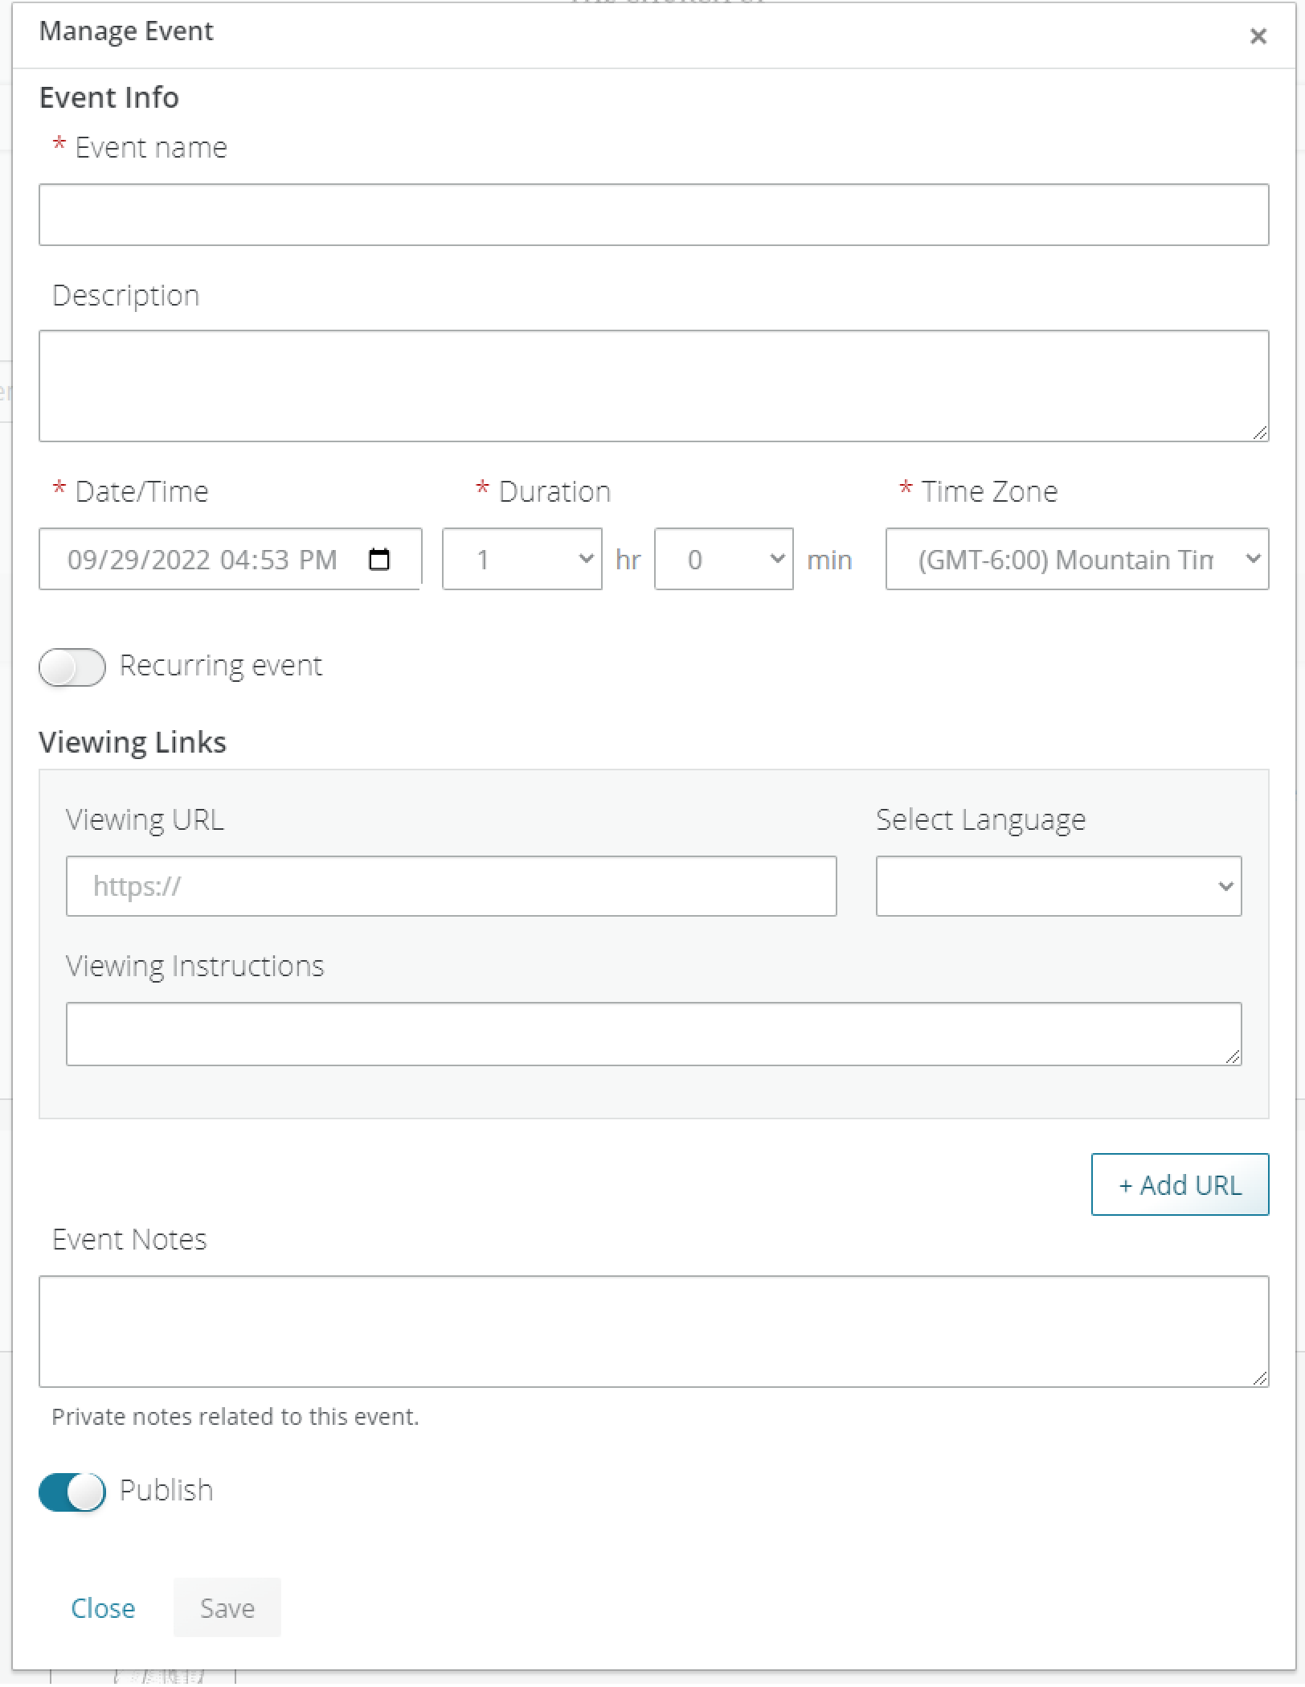The image size is (1305, 1687).
Task: Open the Select Language dropdown
Action: (1057, 886)
